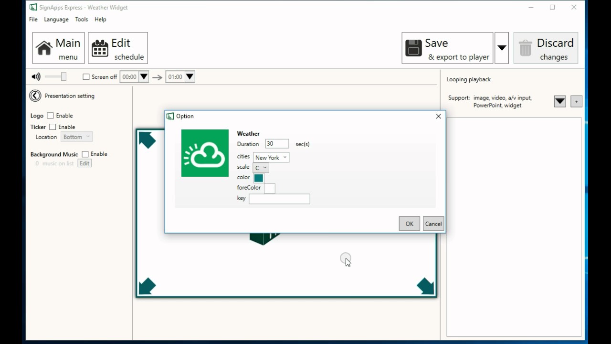Open the Help menu

click(100, 19)
